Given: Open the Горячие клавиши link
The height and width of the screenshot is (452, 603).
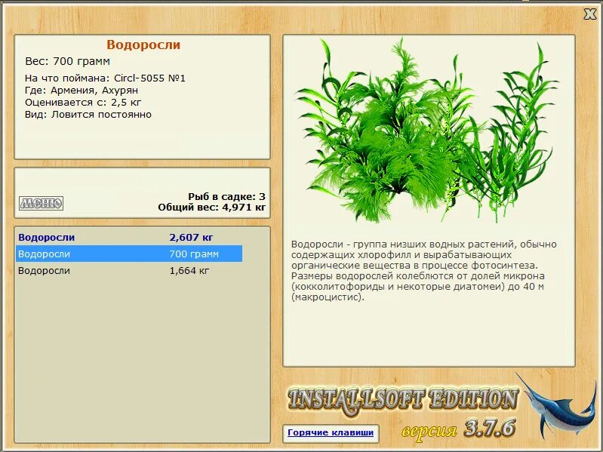Looking at the screenshot, I should click(x=331, y=432).
